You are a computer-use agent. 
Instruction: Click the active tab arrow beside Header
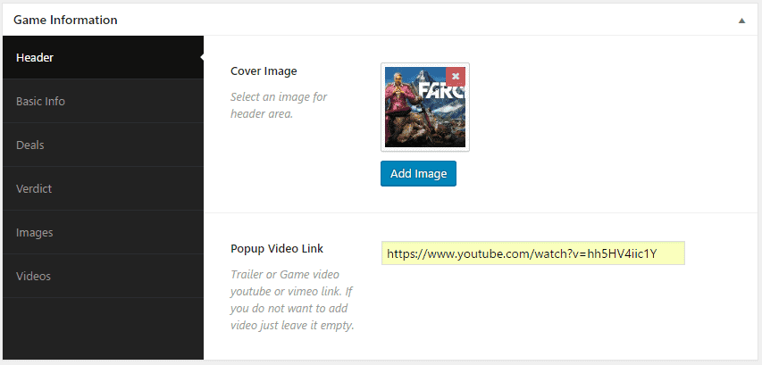click(200, 58)
